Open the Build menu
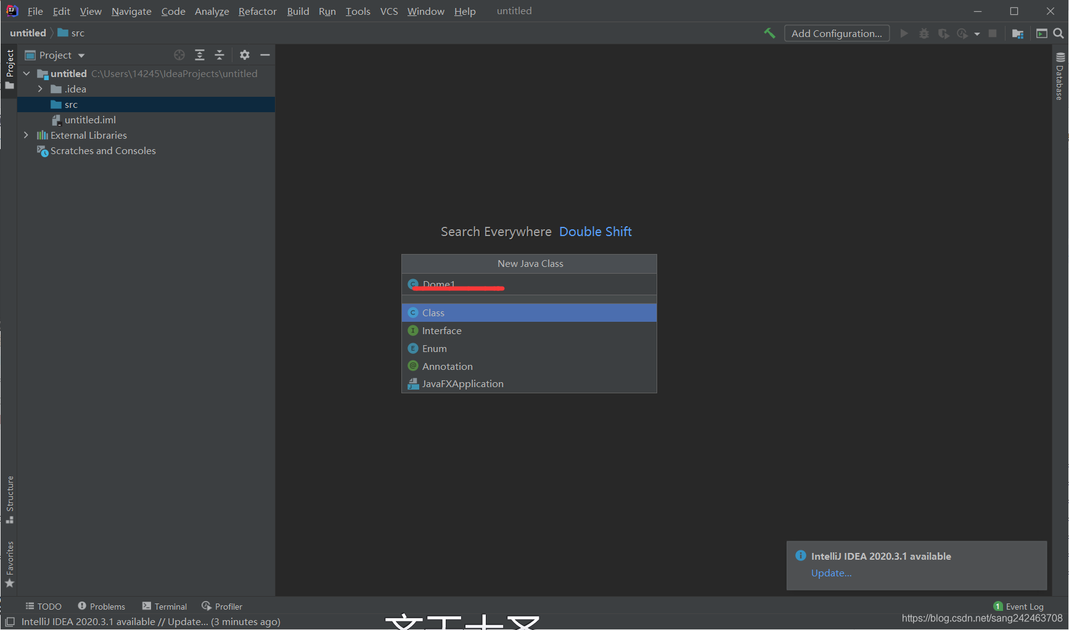The width and height of the screenshot is (1069, 630). [x=298, y=11]
